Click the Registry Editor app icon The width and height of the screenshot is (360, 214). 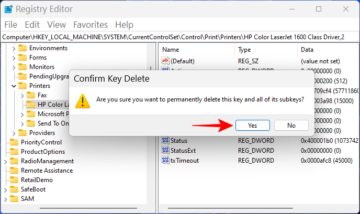7,9
